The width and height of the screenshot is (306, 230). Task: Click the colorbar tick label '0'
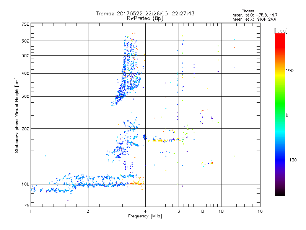pos(286,115)
